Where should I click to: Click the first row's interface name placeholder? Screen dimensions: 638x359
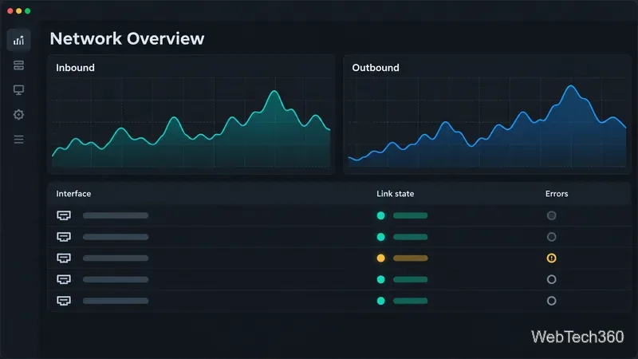(116, 215)
